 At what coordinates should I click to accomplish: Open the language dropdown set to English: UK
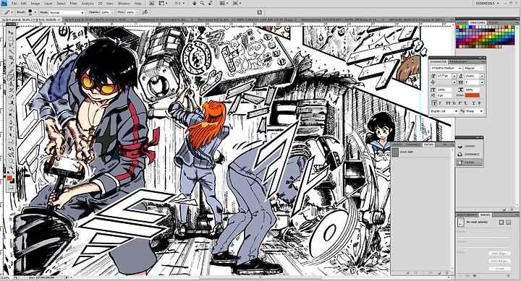click(x=444, y=111)
